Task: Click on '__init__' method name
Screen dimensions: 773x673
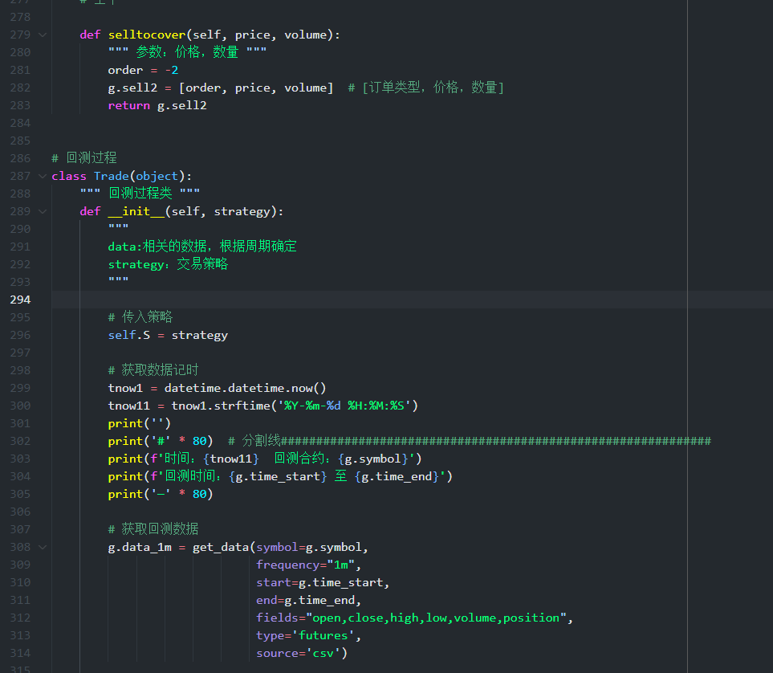Action: 136,212
